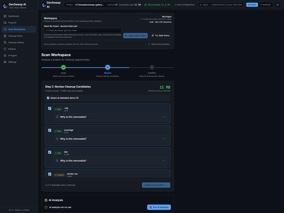Click the Safe badge on .vite
Viewport: 284px width, 213px height.
click(x=58, y=109)
